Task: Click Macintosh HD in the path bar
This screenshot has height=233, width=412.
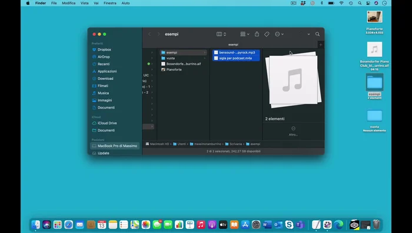Action: (x=157, y=144)
